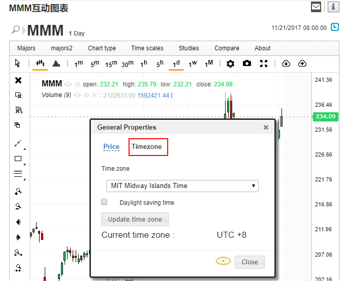Toggle visibility eye next to MMM series
Viewport: 344px width, 281px height.
(x=68, y=84)
